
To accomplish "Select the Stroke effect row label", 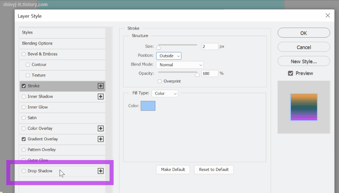I will click(x=34, y=86).
